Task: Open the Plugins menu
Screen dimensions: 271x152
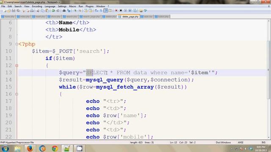Action: coord(89,6)
